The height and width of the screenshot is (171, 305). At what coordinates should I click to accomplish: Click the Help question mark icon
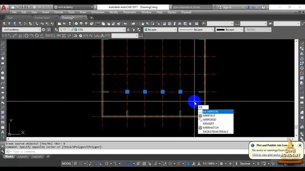[x=263, y=7]
